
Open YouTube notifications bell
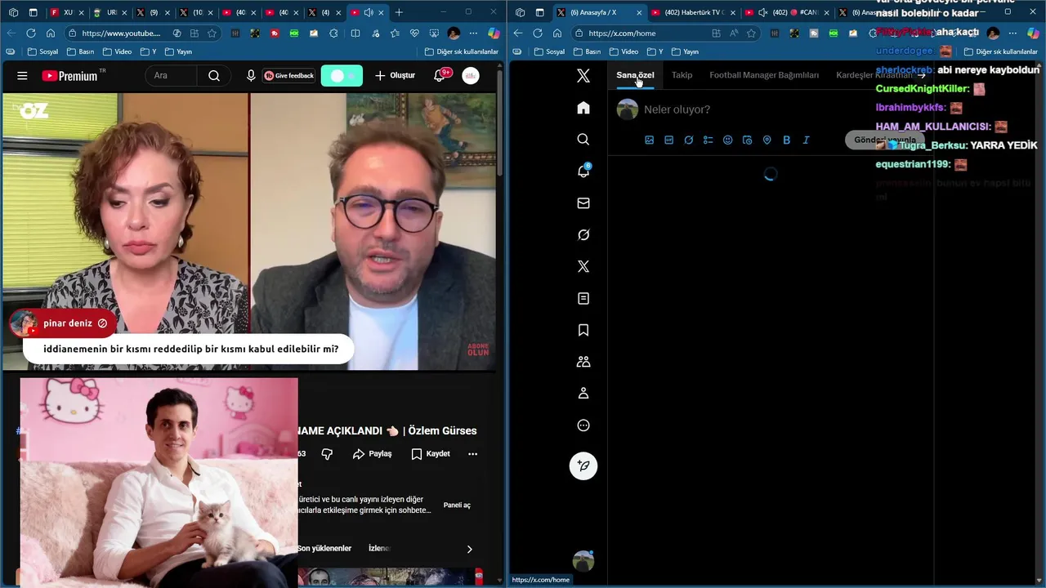(x=440, y=75)
